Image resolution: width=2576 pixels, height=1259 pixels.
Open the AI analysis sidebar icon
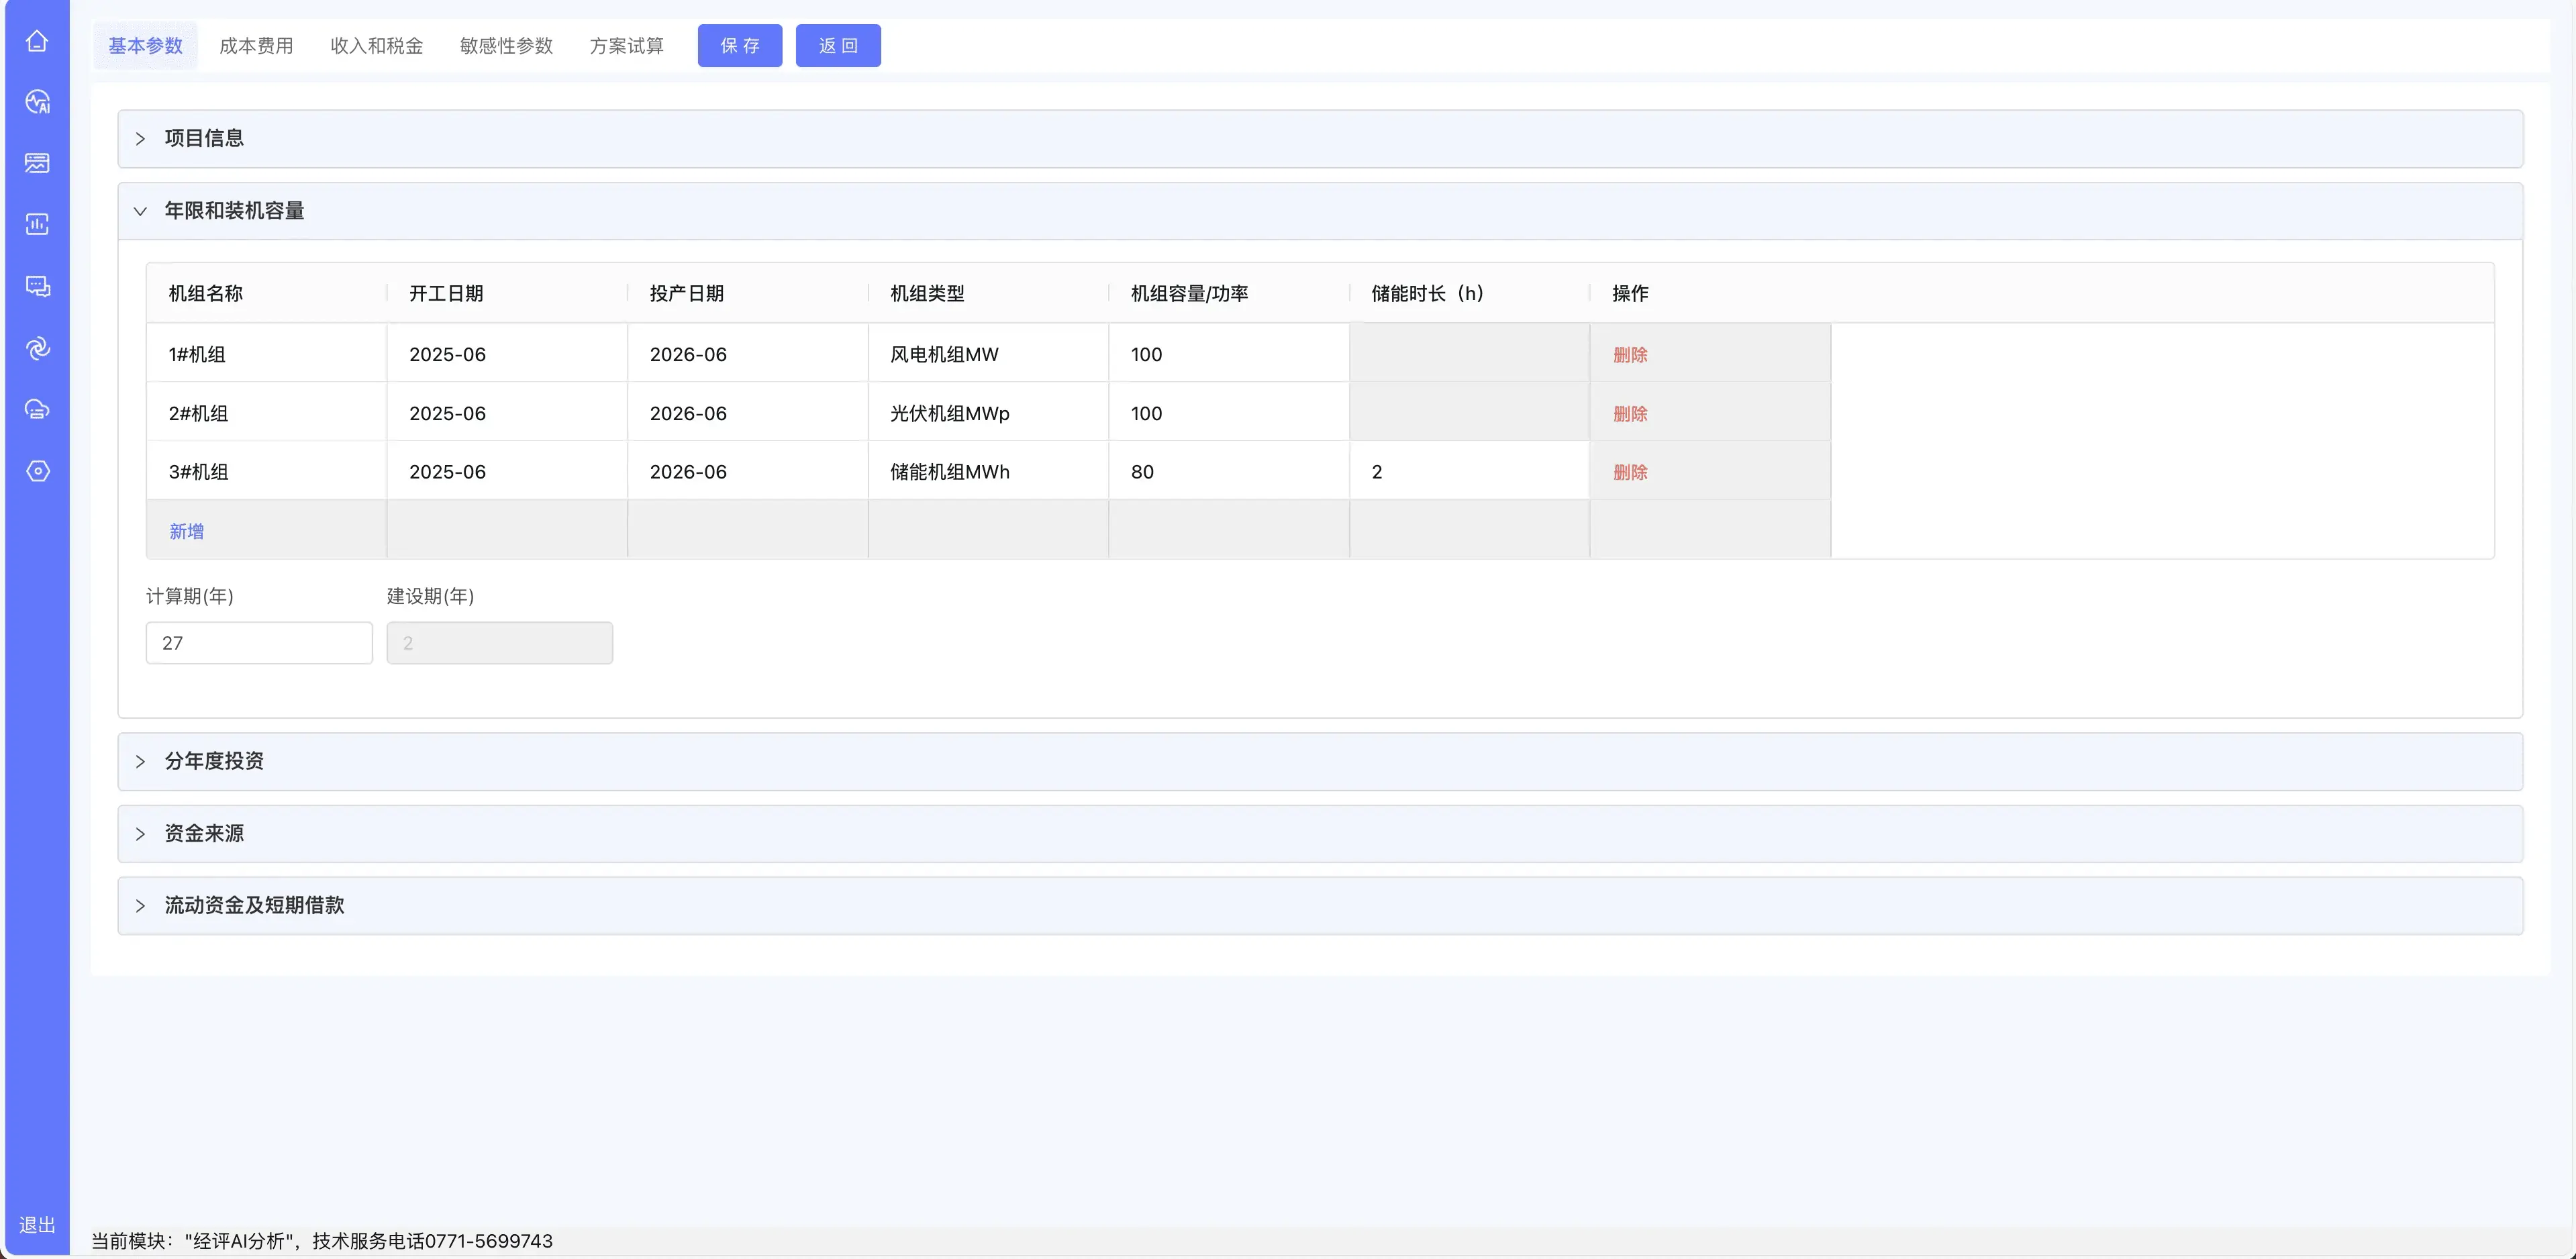37,102
